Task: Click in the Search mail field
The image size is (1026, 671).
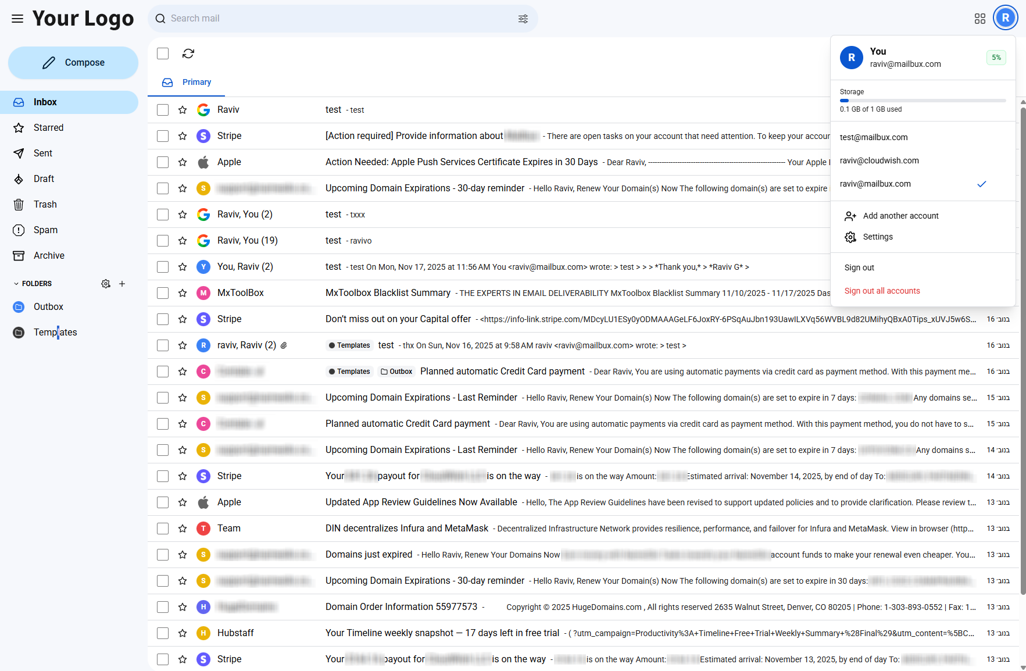Action: point(337,19)
